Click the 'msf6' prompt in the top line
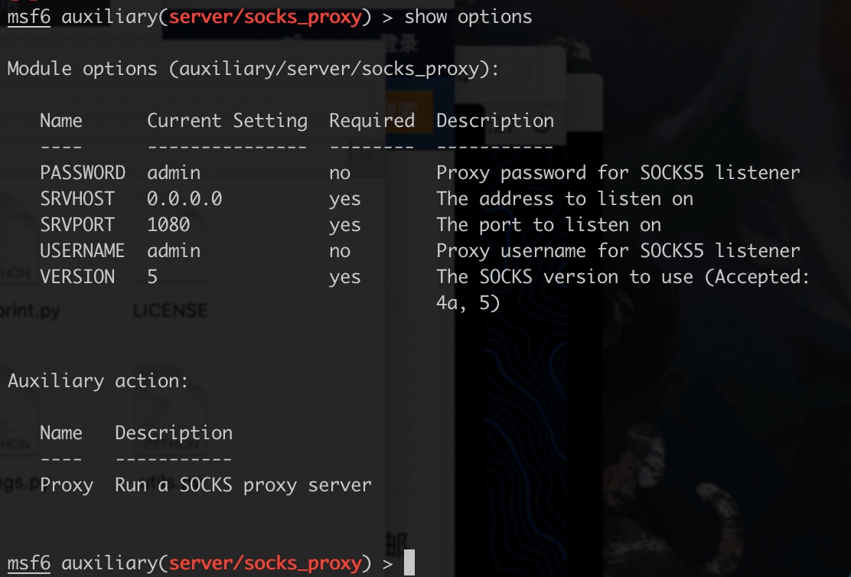851x577 pixels. (x=29, y=17)
